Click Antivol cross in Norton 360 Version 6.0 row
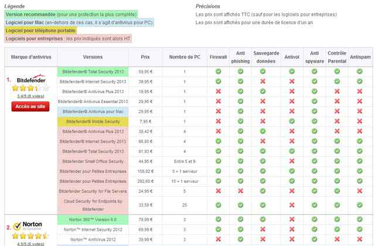 (x=292, y=219)
